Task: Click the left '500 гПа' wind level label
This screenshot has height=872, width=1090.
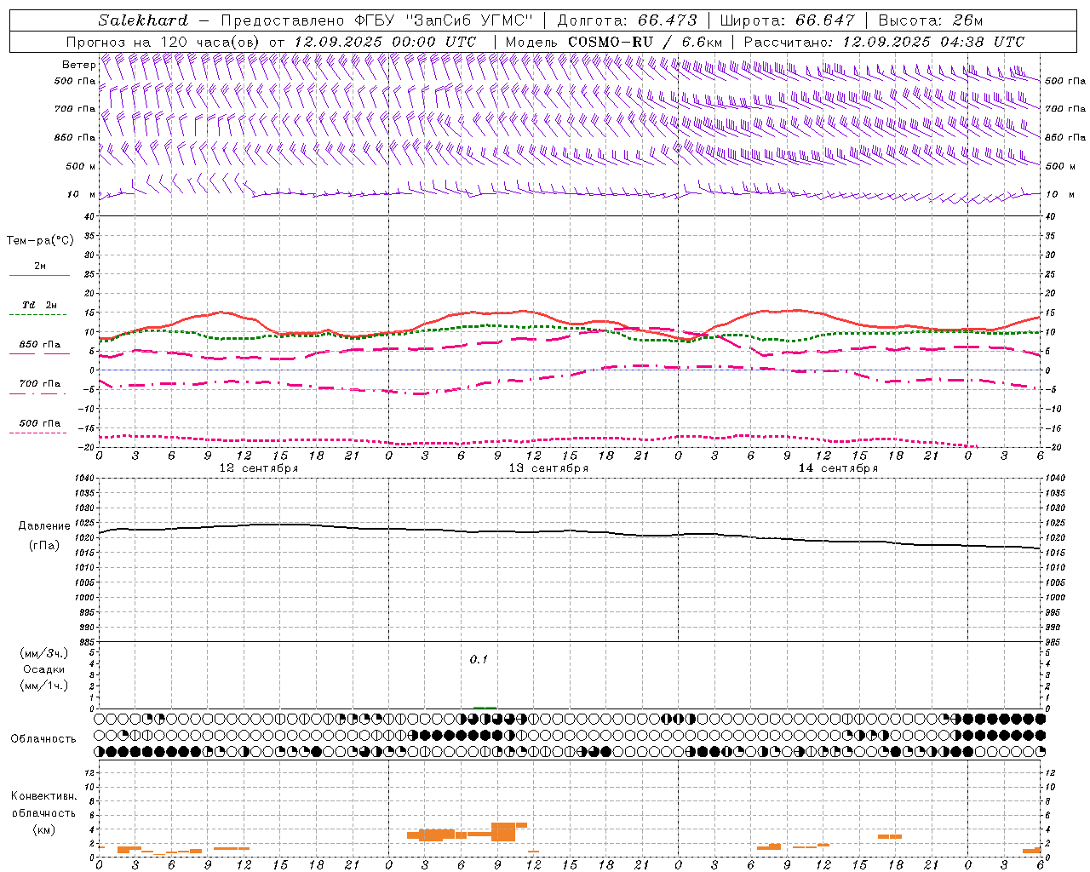Action: pos(75,81)
